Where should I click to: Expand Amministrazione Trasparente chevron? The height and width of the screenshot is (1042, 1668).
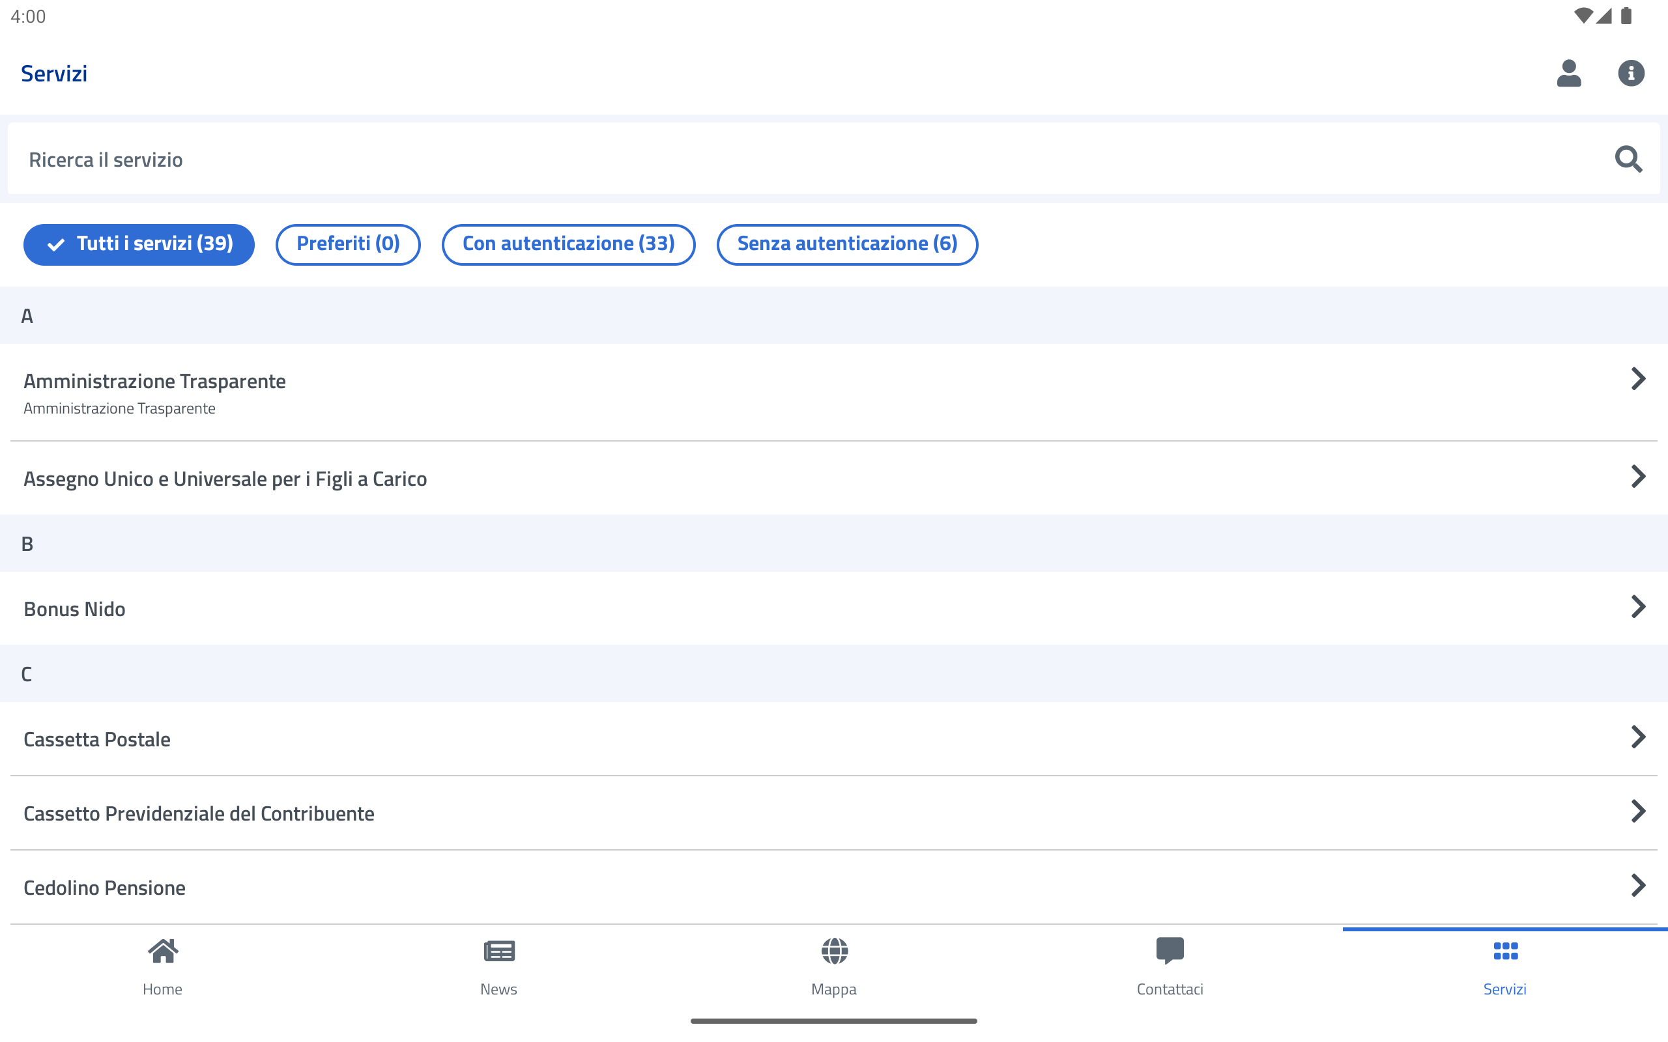(1637, 379)
